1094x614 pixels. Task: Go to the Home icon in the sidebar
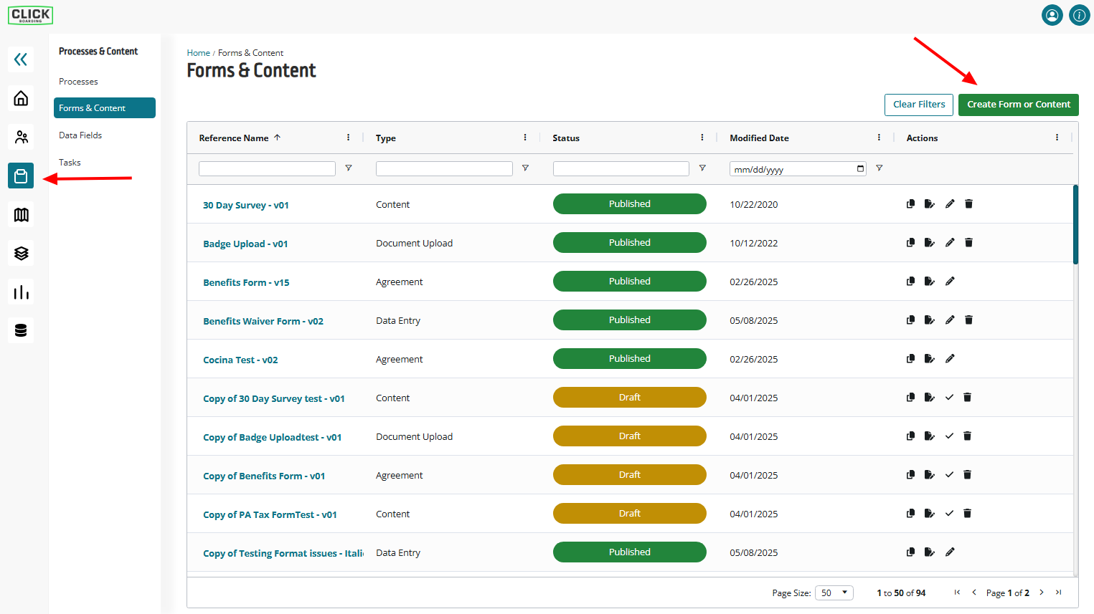pyautogui.click(x=21, y=98)
